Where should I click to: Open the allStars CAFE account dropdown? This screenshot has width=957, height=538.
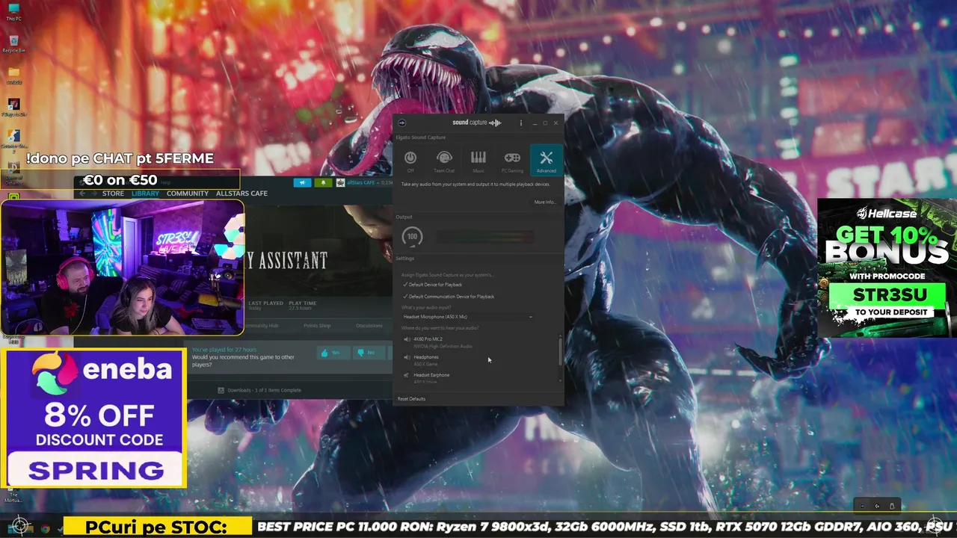364,182
